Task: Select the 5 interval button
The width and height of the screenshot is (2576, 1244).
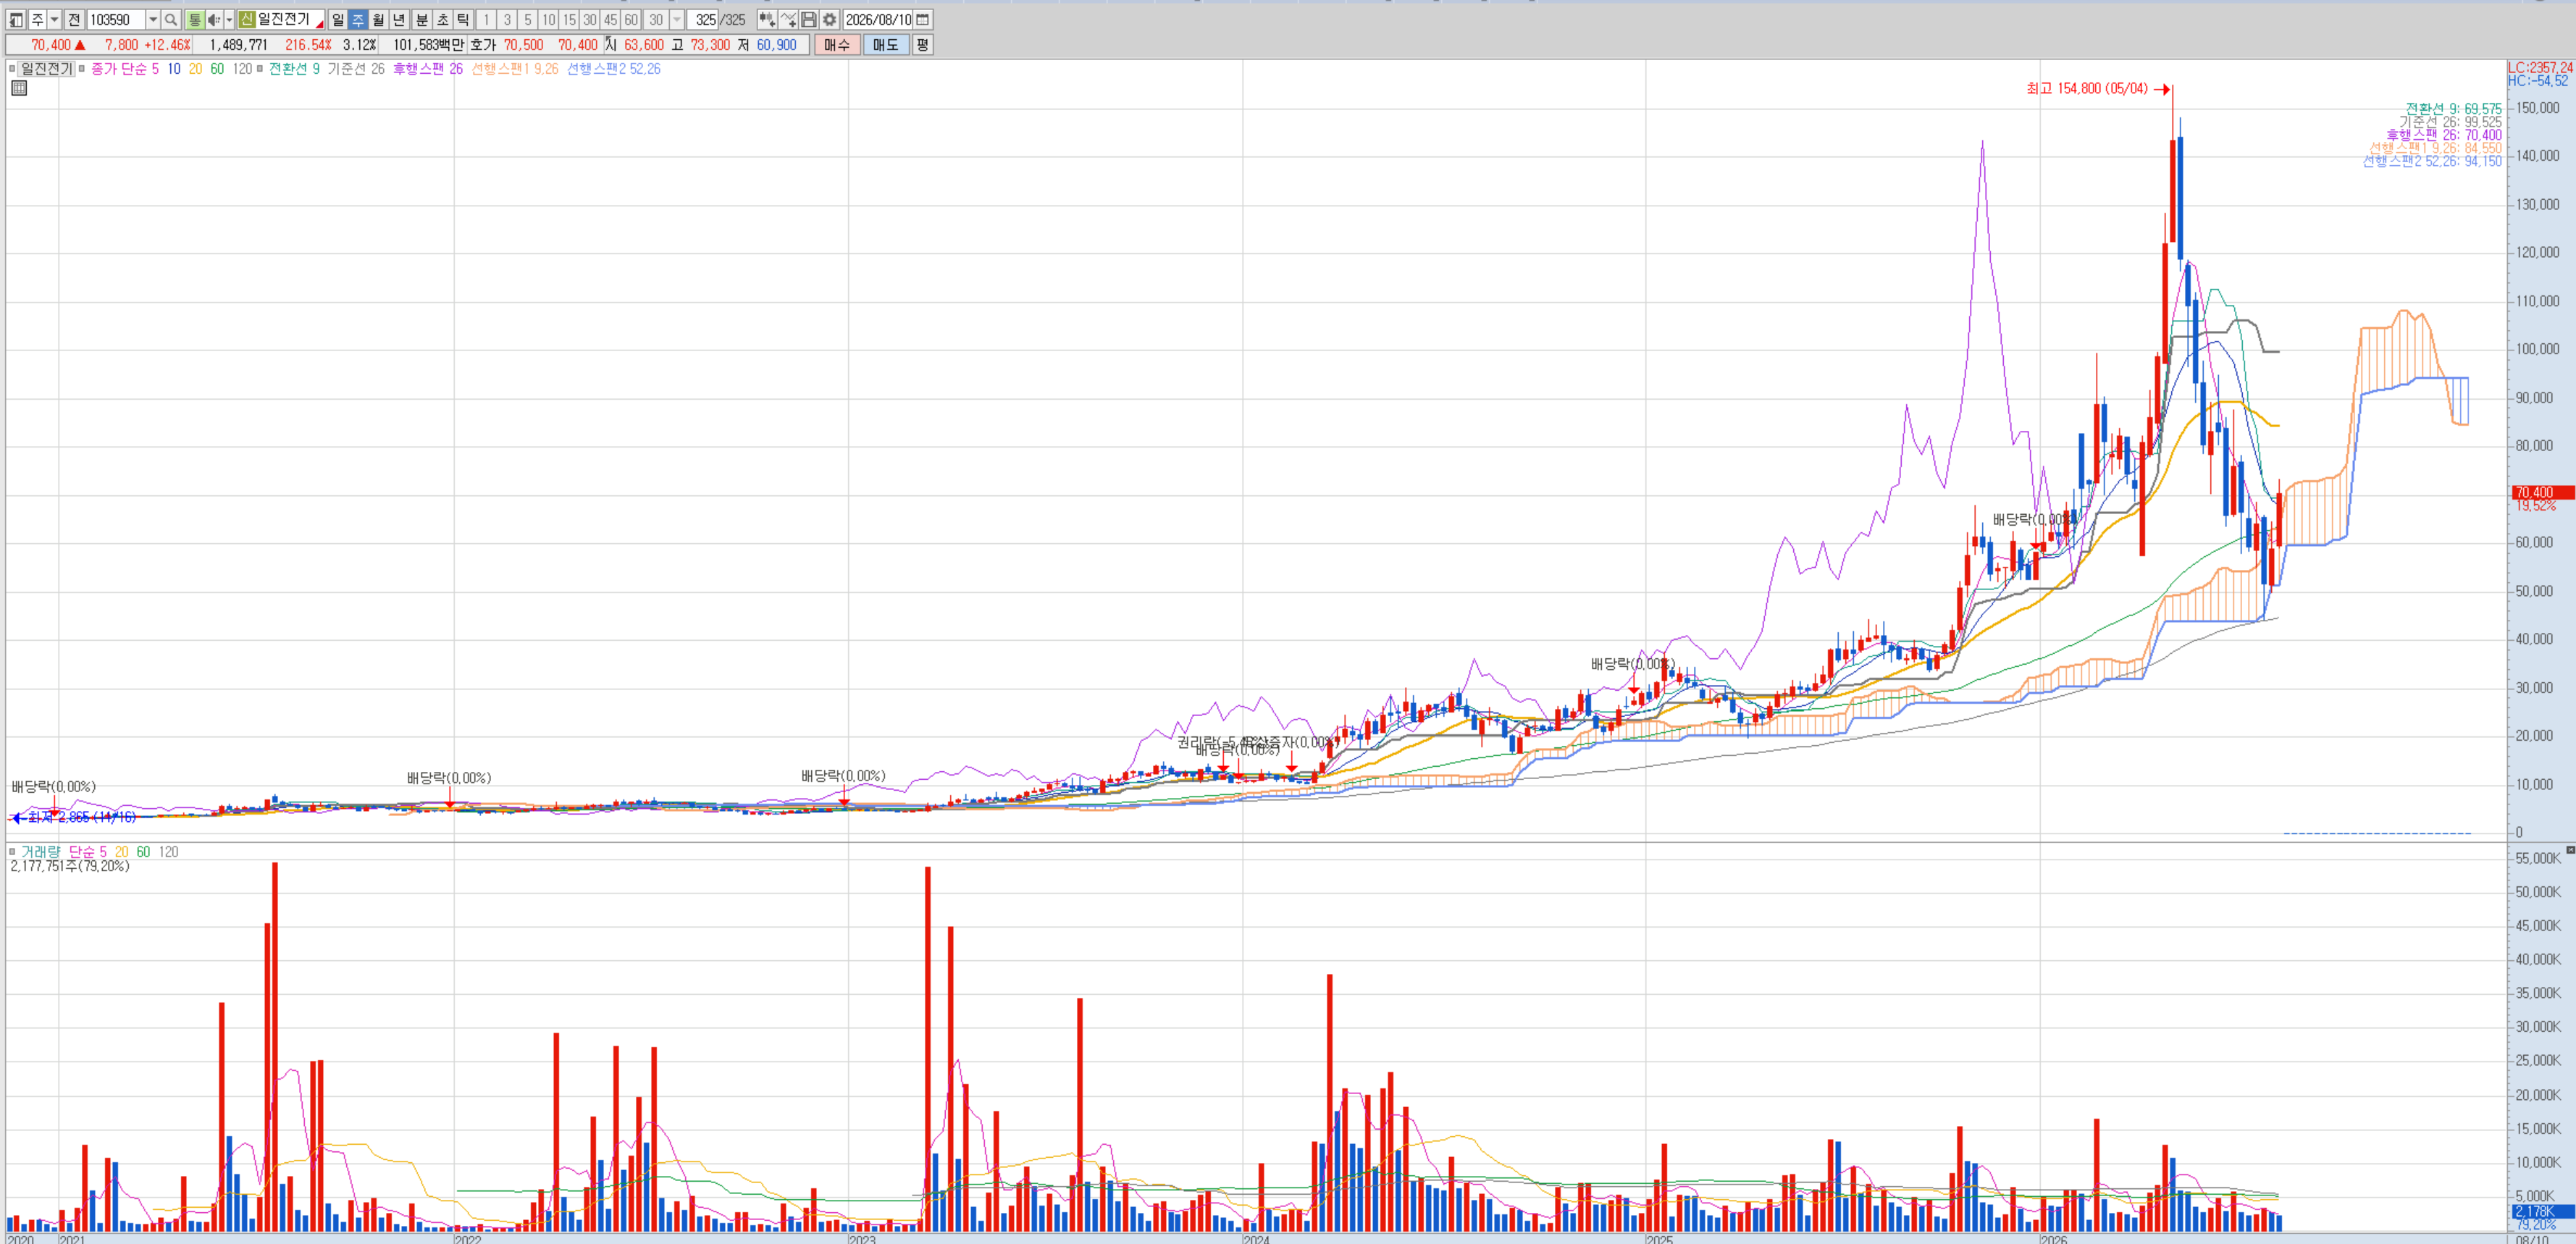Action: (528, 20)
